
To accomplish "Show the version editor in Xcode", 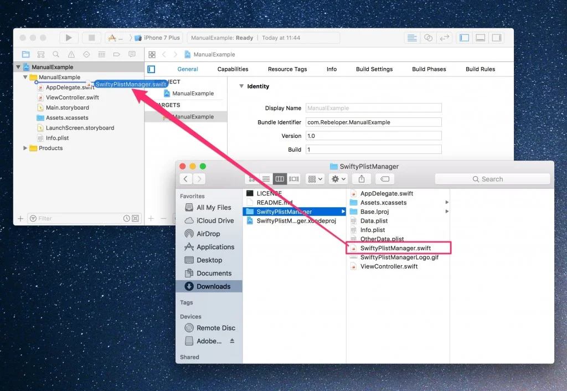I will 445,38.
